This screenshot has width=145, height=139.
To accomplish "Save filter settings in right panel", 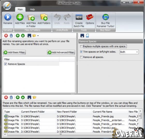I will (x=82, y=36).
